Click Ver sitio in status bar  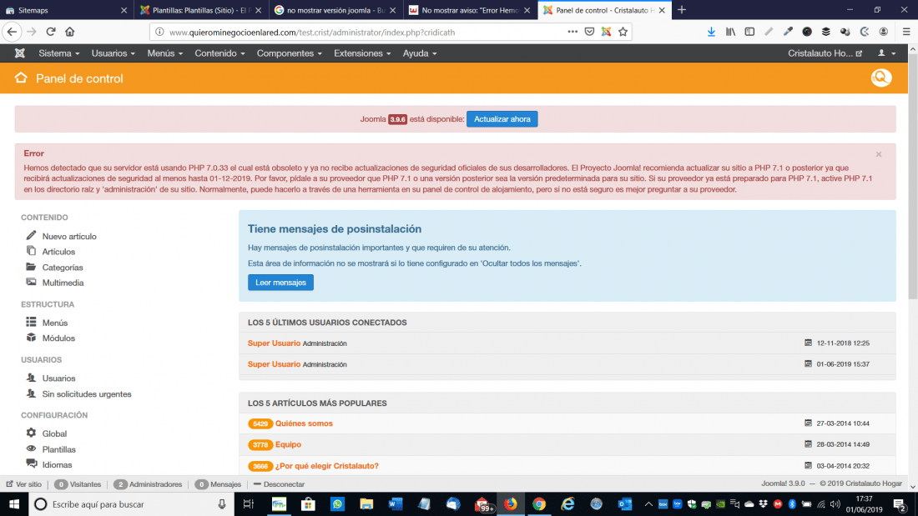tap(24, 484)
